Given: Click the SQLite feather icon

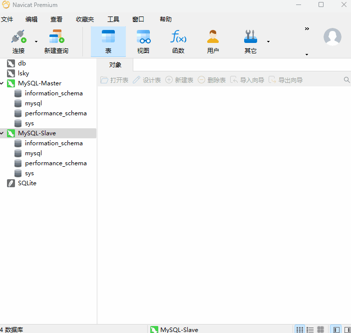Looking at the screenshot, I should click(x=11, y=183).
